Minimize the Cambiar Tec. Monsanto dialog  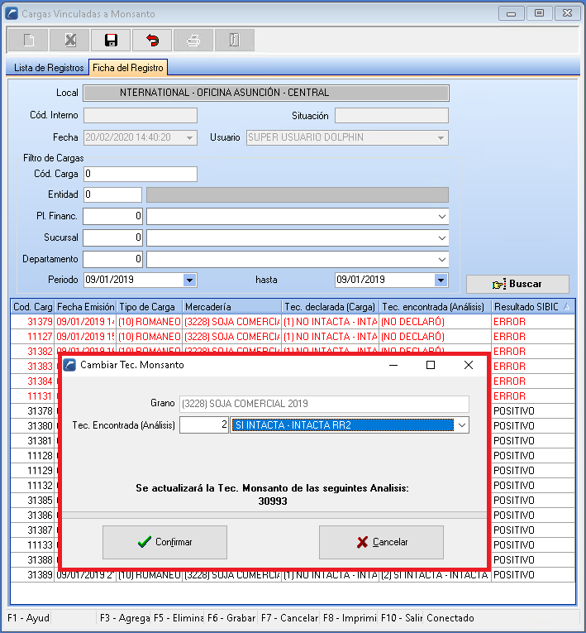coord(393,365)
